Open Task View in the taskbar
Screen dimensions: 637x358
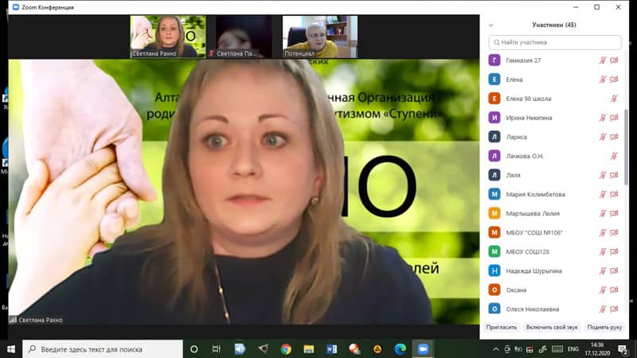coord(217,349)
